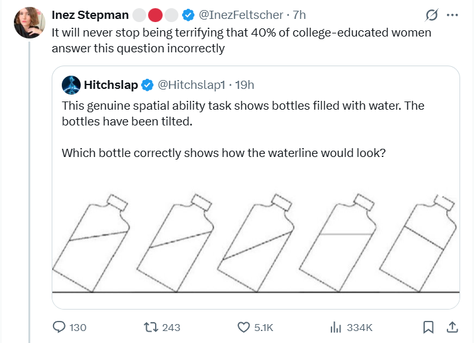Open the @InezFeltscher handle link
Screen dimensions: 474x343
(241, 15)
